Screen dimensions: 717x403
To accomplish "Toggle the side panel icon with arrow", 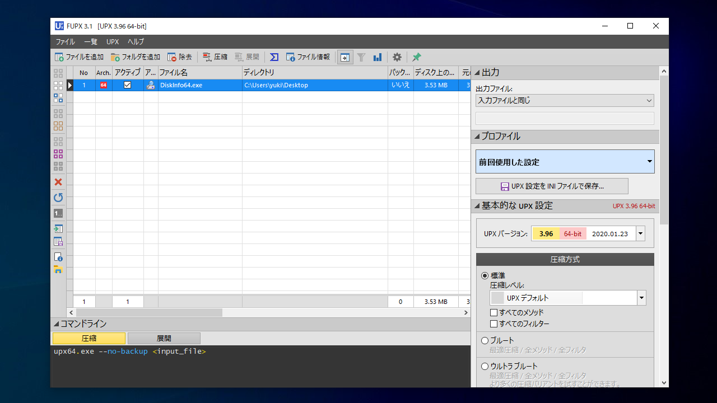I will click(x=346, y=57).
